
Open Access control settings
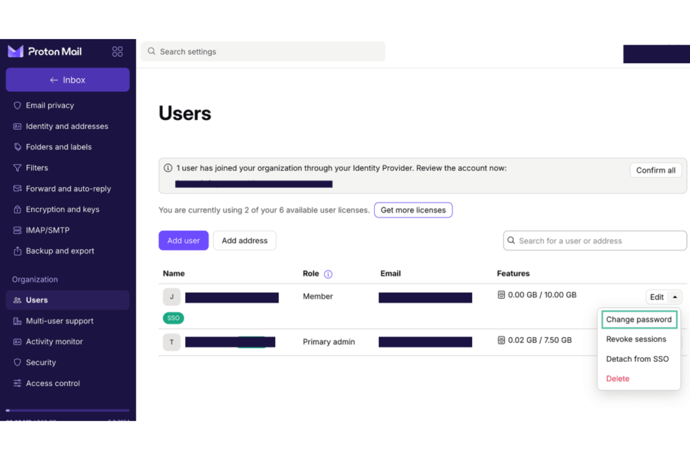[52, 383]
